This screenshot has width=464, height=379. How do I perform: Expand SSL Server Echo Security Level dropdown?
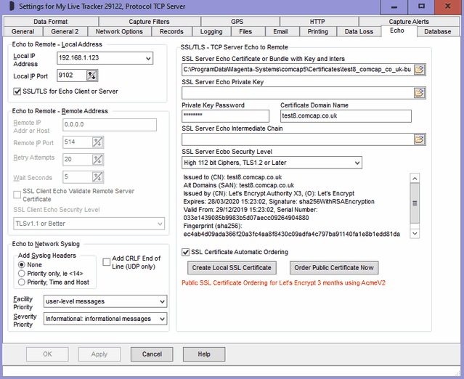pos(356,163)
